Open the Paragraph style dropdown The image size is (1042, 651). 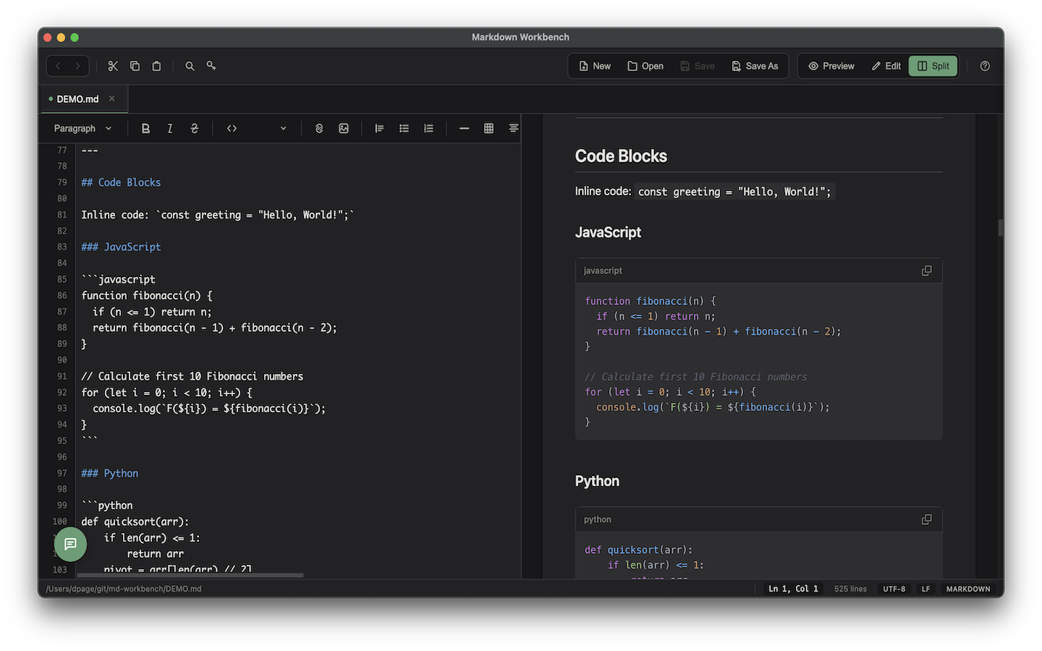(81, 128)
